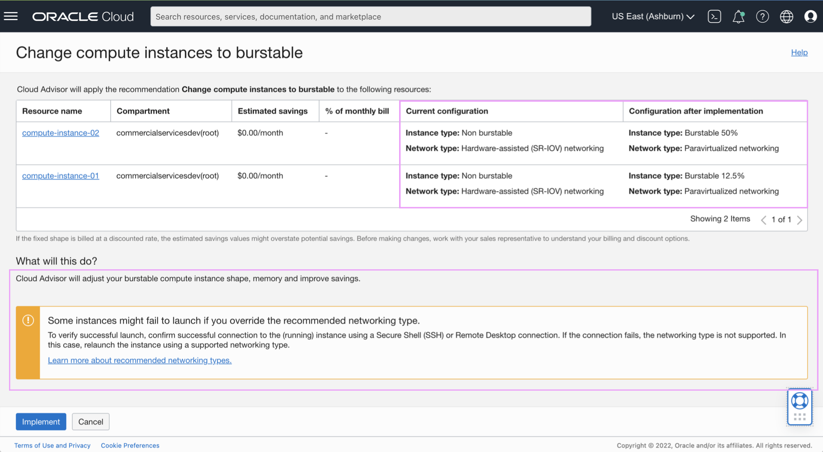Viewport: 823px width, 452px height.
Task: Go to previous page with left chevron
Action: [x=763, y=220]
